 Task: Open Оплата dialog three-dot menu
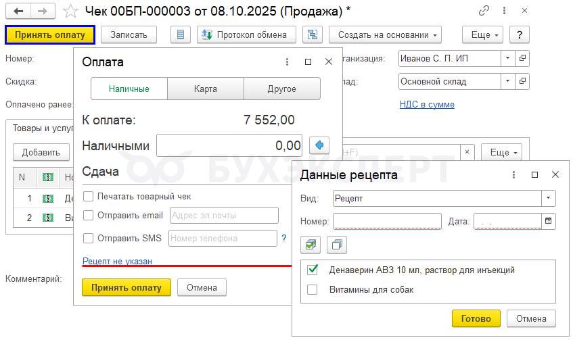point(288,62)
